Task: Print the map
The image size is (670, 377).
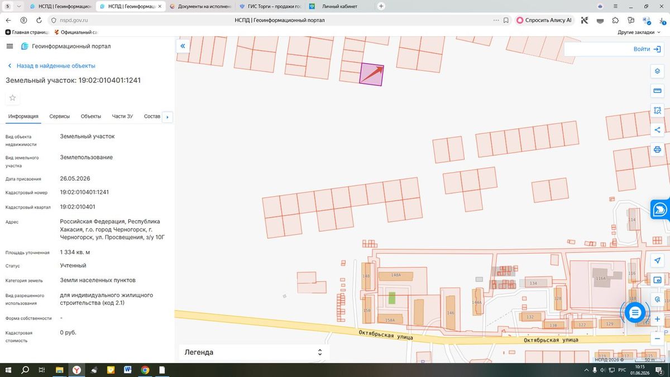Action: (657, 149)
